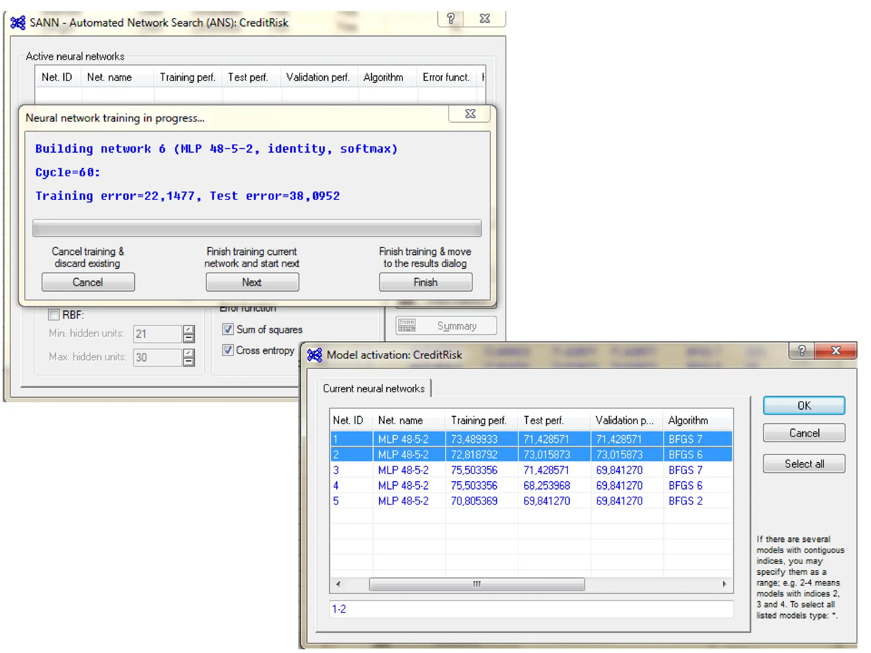871x653 pixels.
Task: Uncheck Sum of squares error function
Action: 228,329
